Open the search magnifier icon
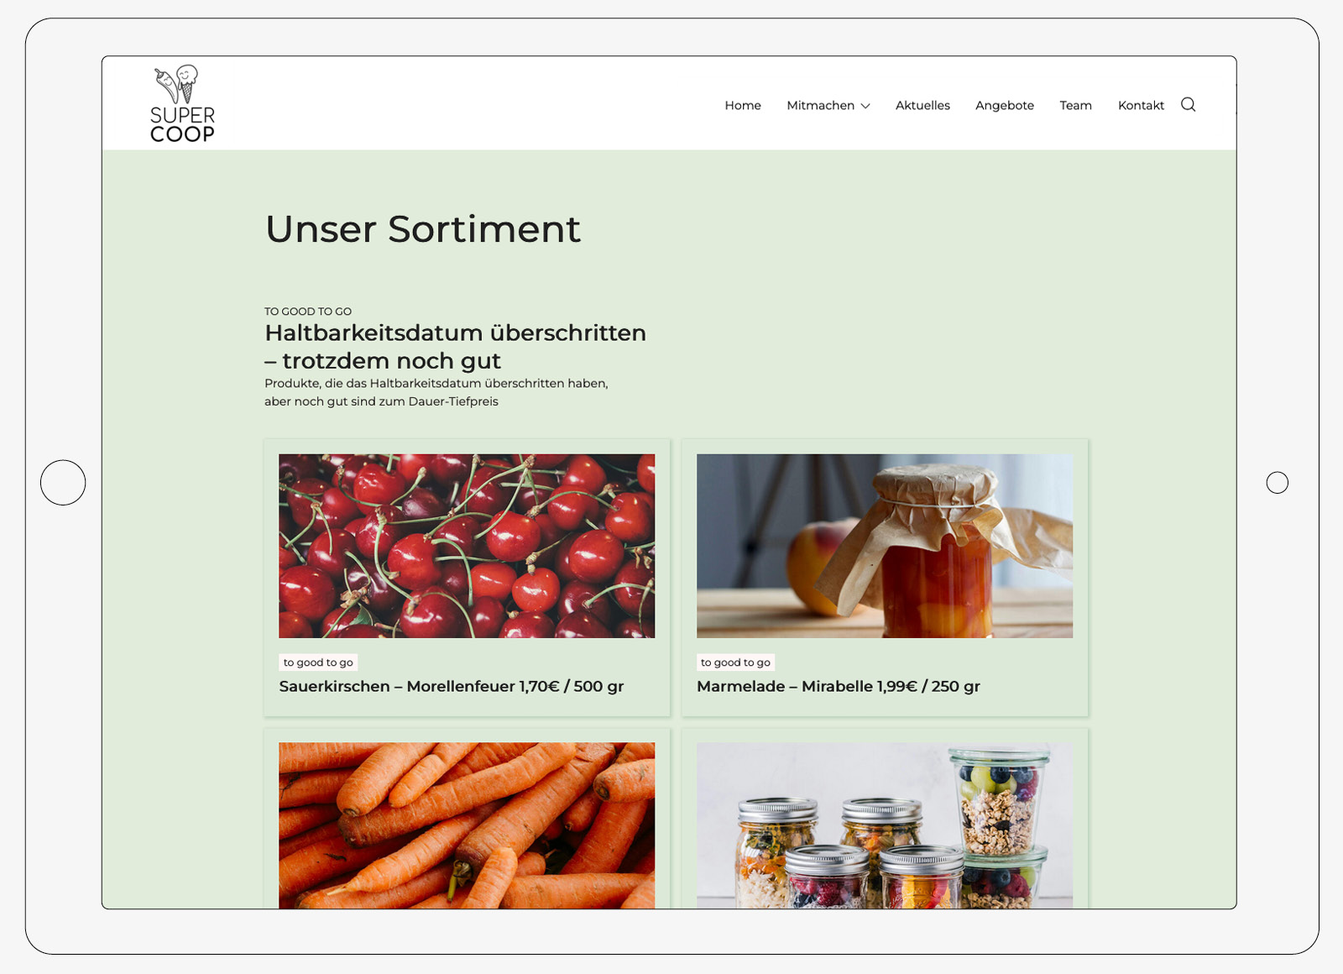 pos(1188,105)
